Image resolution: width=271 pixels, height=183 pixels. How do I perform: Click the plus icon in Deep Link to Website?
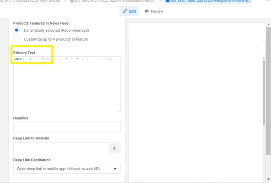(x=114, y=148)
